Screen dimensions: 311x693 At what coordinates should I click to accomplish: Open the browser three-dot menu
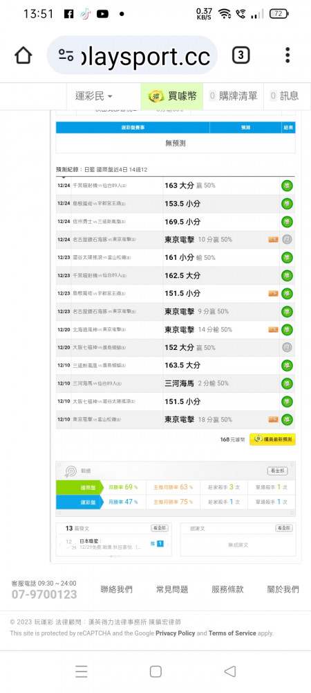288,55
